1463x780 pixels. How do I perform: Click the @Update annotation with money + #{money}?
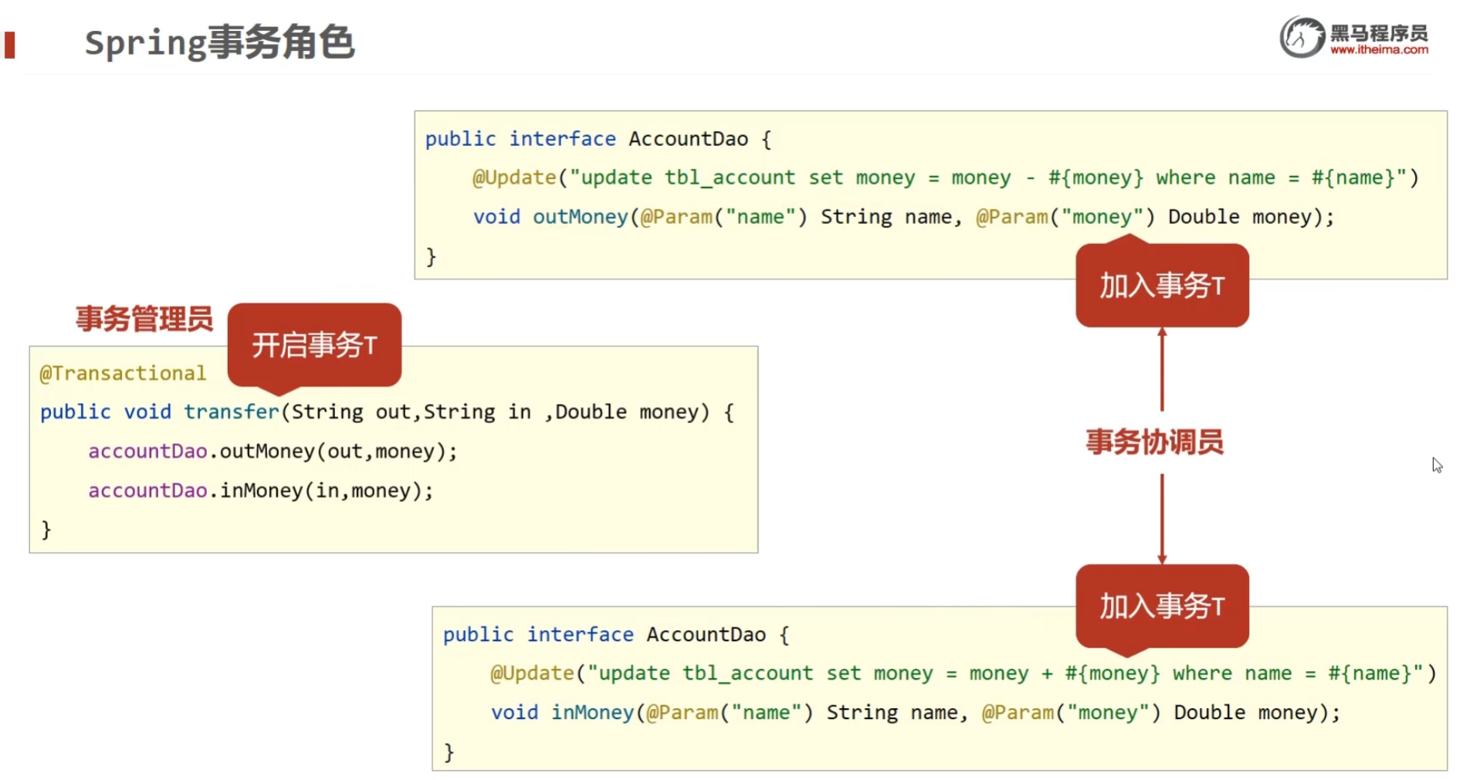(963, 673)
